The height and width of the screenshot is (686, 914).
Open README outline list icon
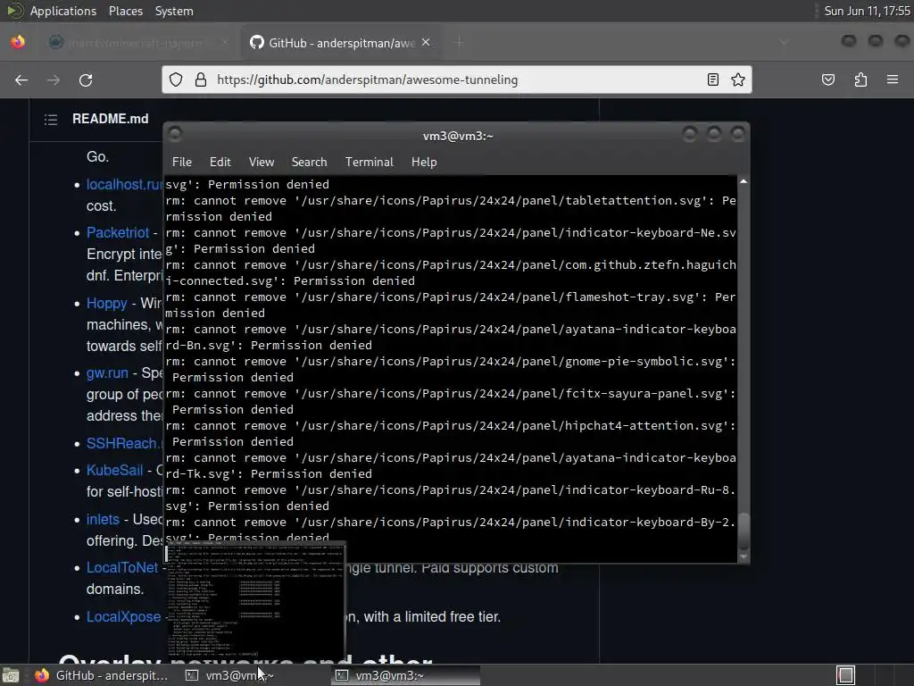pyautogui.click(x=51, y=120)
